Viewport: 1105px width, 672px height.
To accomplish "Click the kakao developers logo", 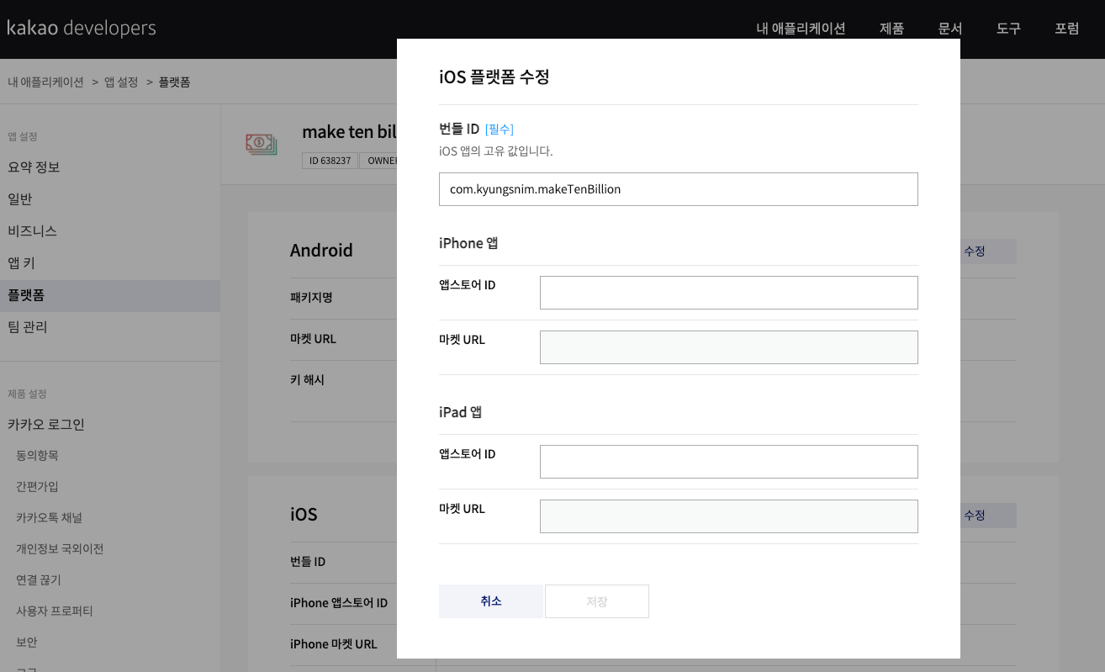I will pos(82,28).
